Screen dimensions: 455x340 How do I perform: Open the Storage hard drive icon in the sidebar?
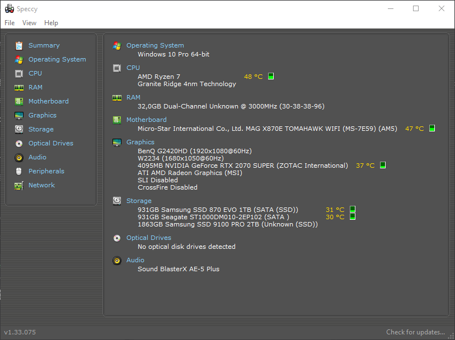pyautogui.click(x=19, y=129)
